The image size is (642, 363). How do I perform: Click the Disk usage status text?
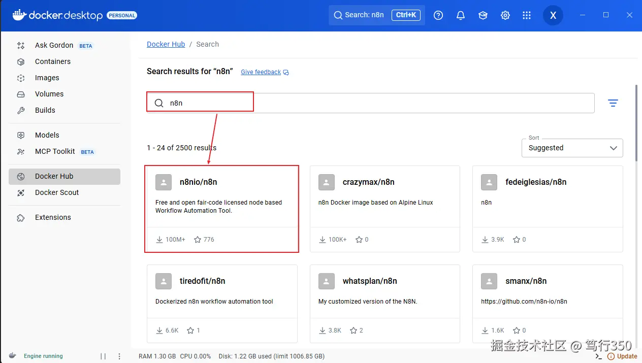[271, 356]
